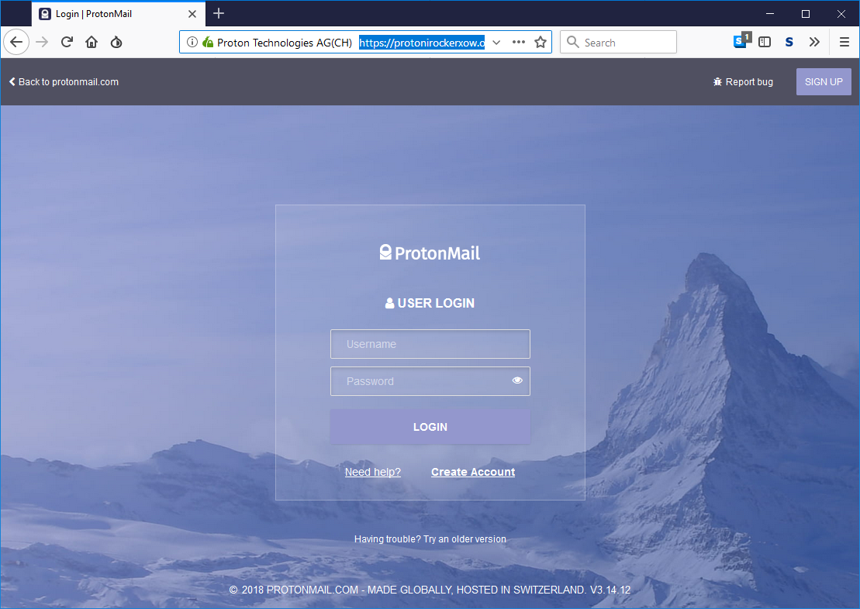860x609 pixels.
Task: Maximize the browser window
Action: click(x=806, y=14)
